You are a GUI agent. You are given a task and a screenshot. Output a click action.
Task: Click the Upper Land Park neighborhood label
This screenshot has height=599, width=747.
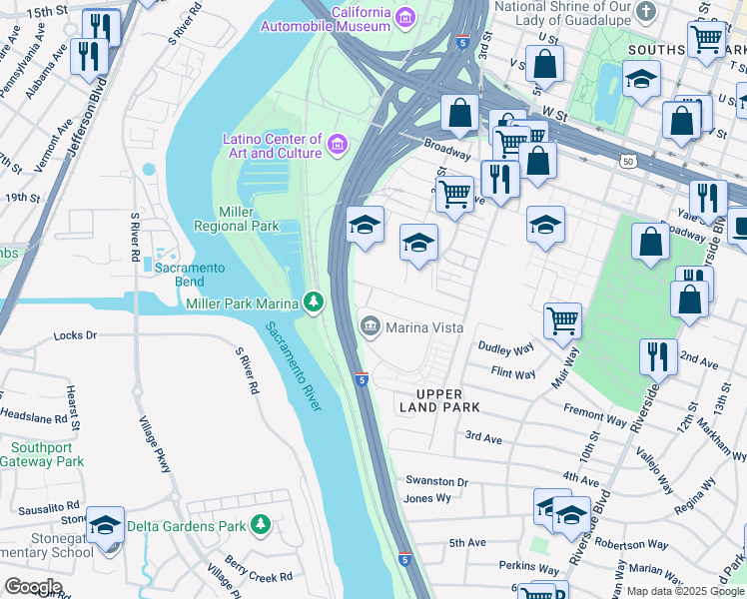point(439,400)
